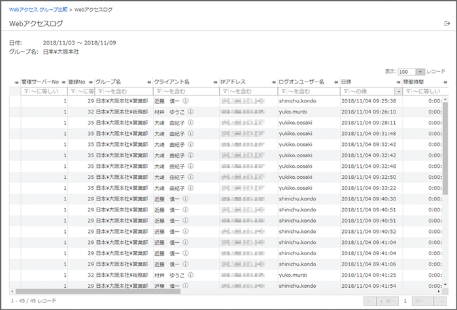Click info icon in the 09:28:11 row
Viewport: 457px width, 310px height.
pos(191,123)
